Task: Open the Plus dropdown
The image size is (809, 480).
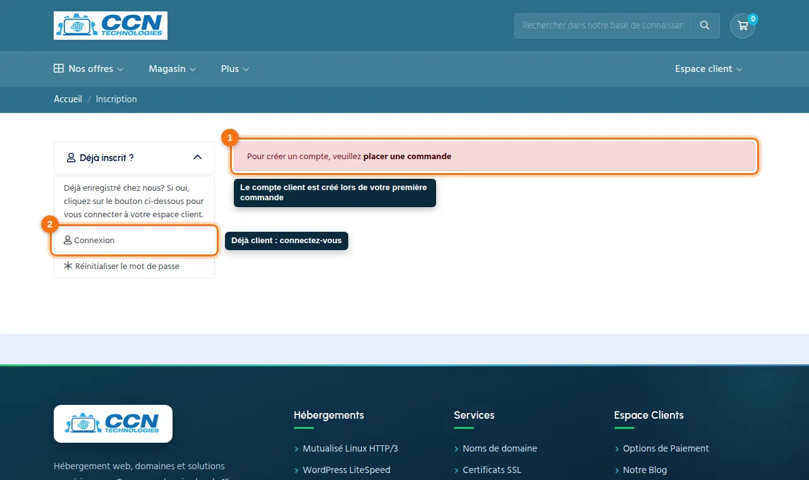Action: tap(235, 69)
